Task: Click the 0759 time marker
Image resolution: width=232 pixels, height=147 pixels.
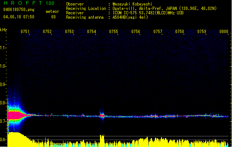Action: click(x=202, y=32)
